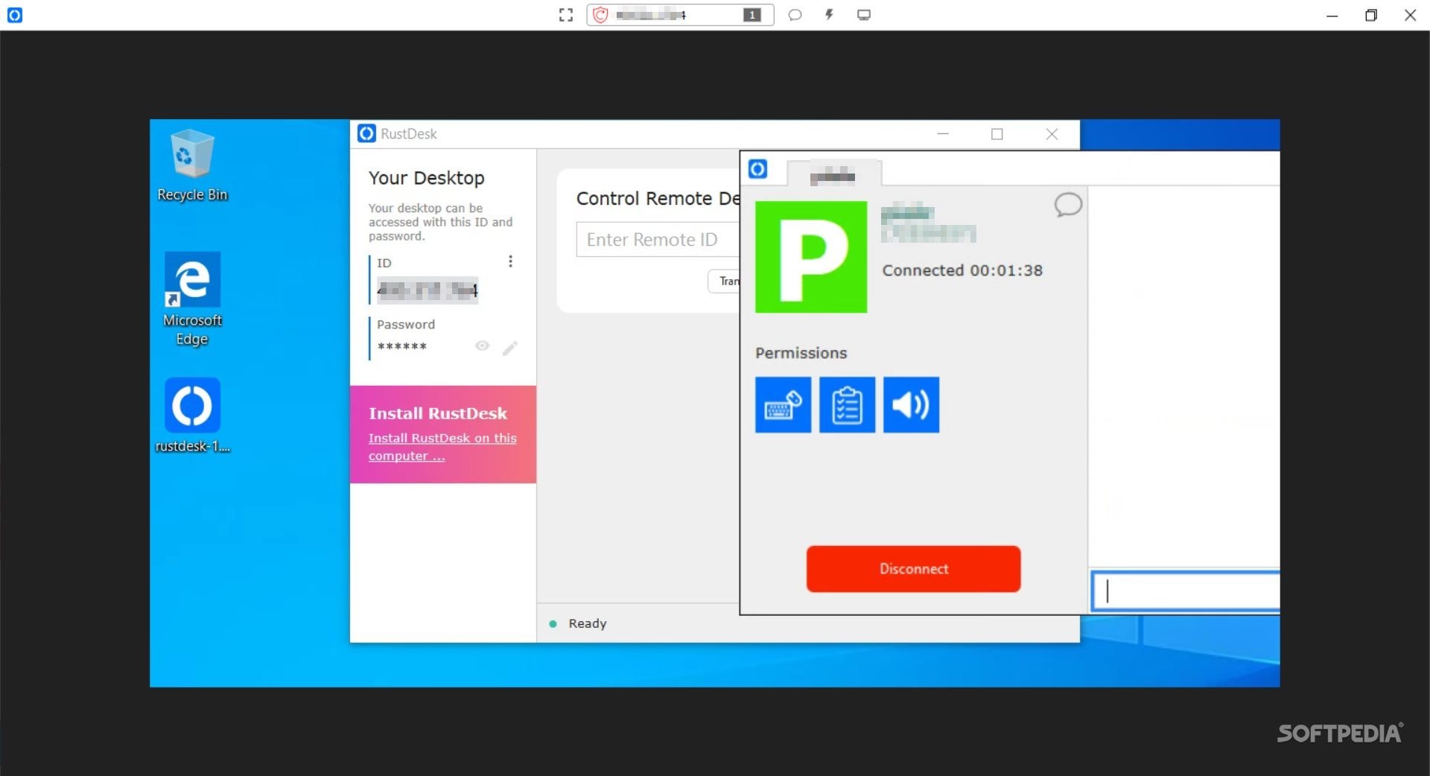1430x776 pixels.
Task: Click the shield security icon in toolbar
Action: pyautogui.click(x=600, y=15)
